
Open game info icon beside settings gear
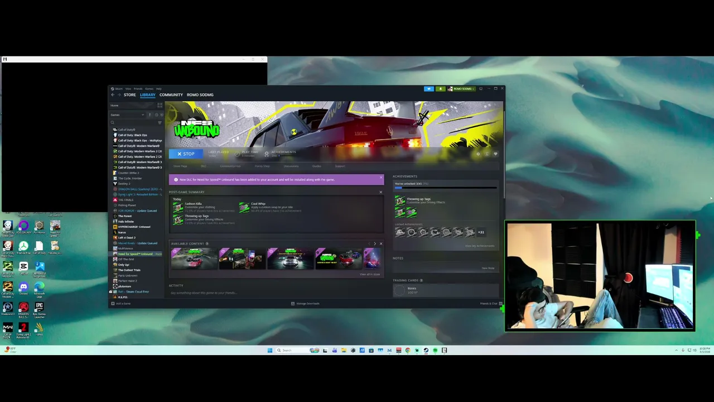click(x=486, y=154)
